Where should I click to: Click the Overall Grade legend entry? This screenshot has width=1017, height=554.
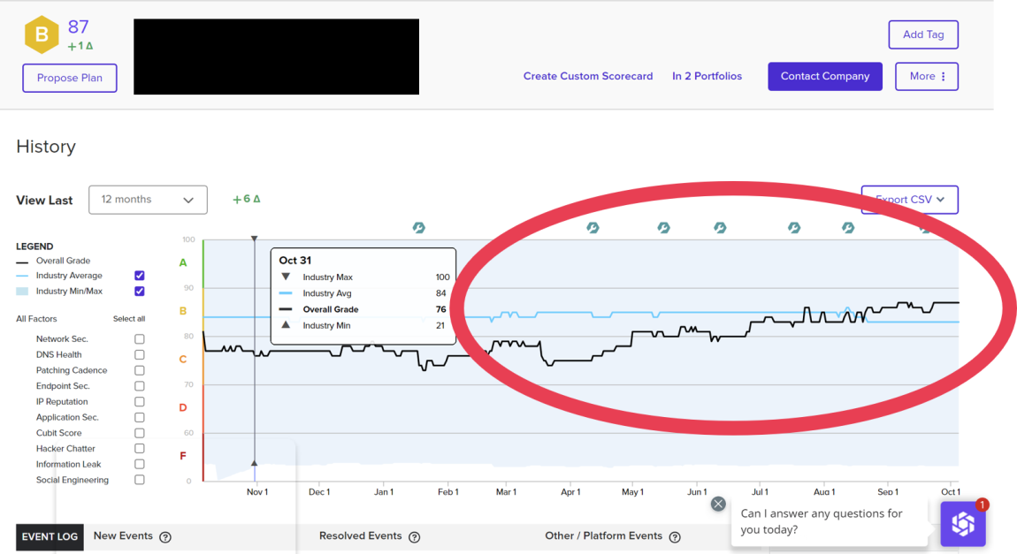coord(63,261)
